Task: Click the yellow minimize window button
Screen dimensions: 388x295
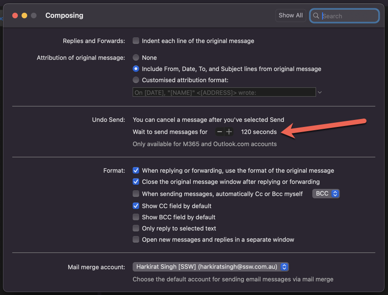Action: (x=24, y=15)
